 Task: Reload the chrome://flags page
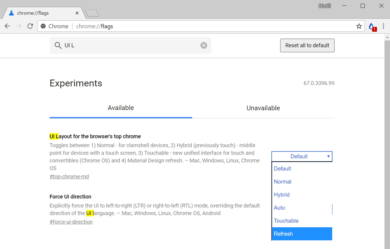[x=30, y=26]
